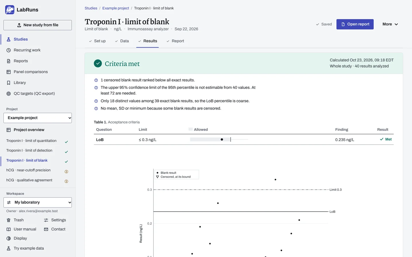Click the info icon beside the censored blank result note
412x257 pixels.
(x=96, y=80)
